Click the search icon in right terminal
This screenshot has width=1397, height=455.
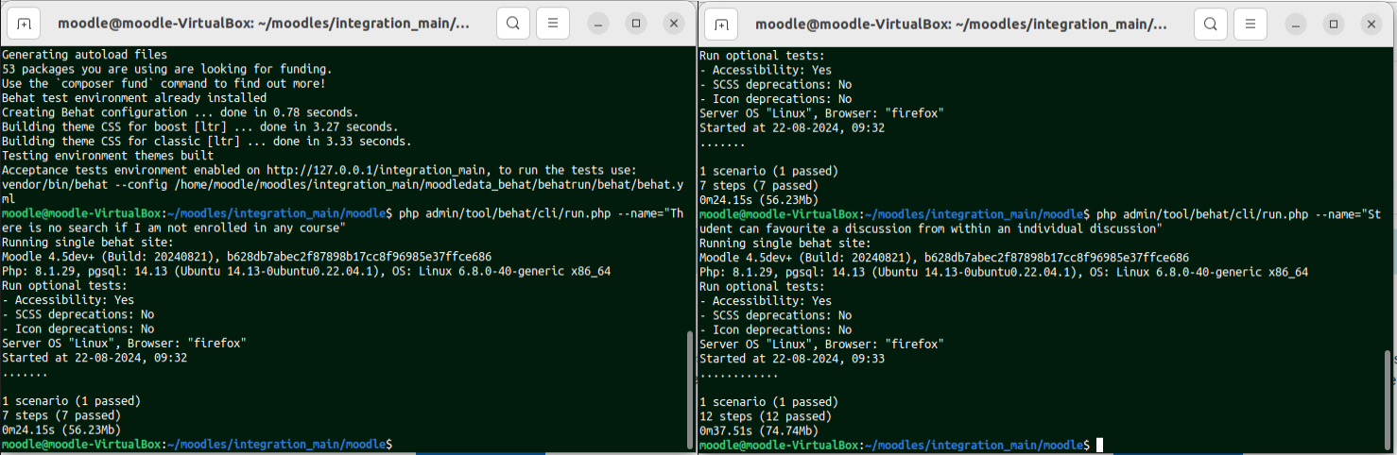1210,24
